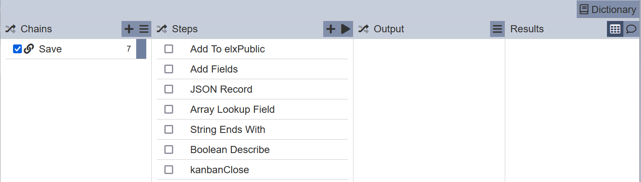Add a new step with plus icon
The height and width of the screenshot is (182, 641).
click(331, 29)
